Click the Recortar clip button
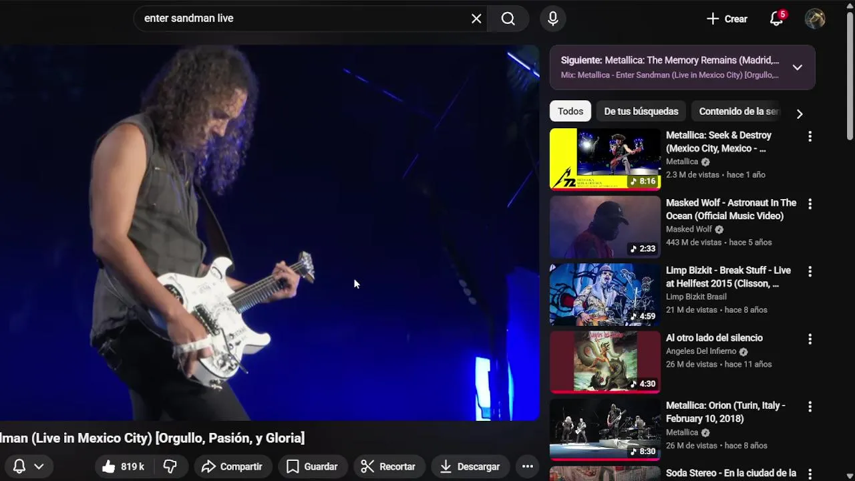The height and width of the screenshot is (481, 855). 388,466
